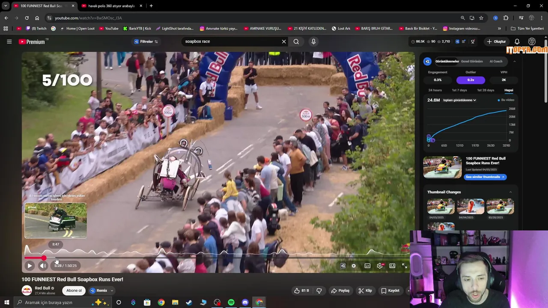Click Oluştur create button
The height and width of the screenshot is (308, 548).
(x=496, y=41)
